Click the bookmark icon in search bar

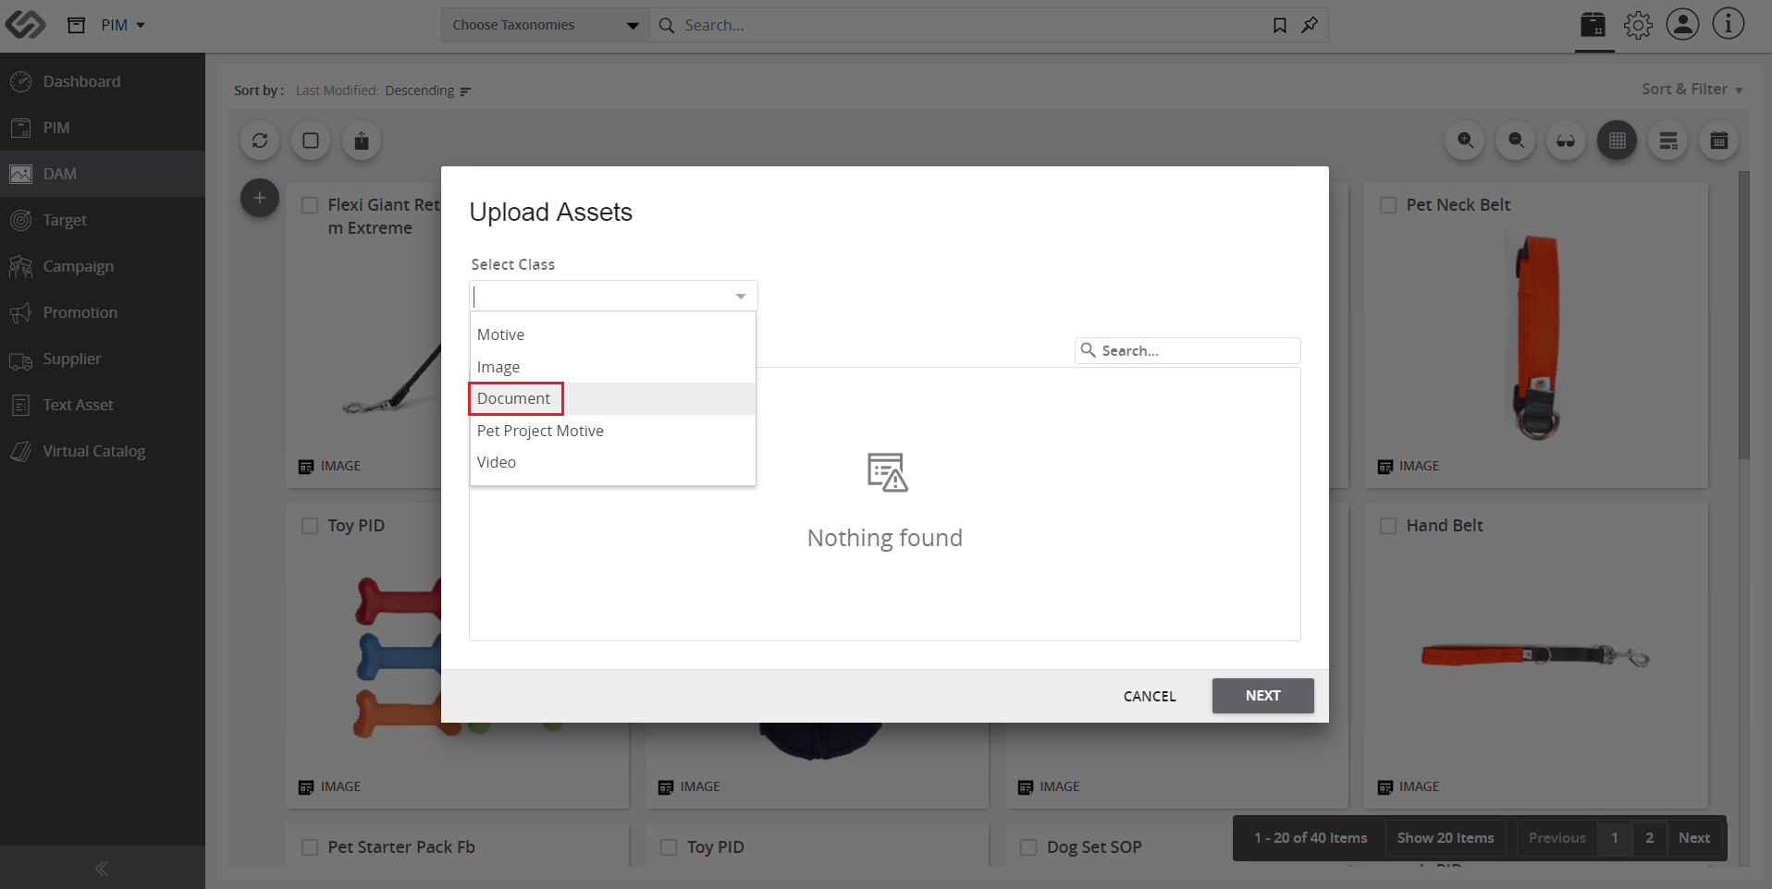tap(1280, 25)
